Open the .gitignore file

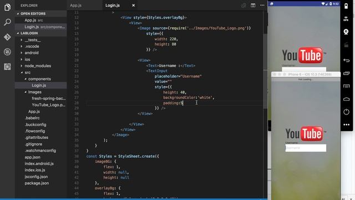pos(33,144)
